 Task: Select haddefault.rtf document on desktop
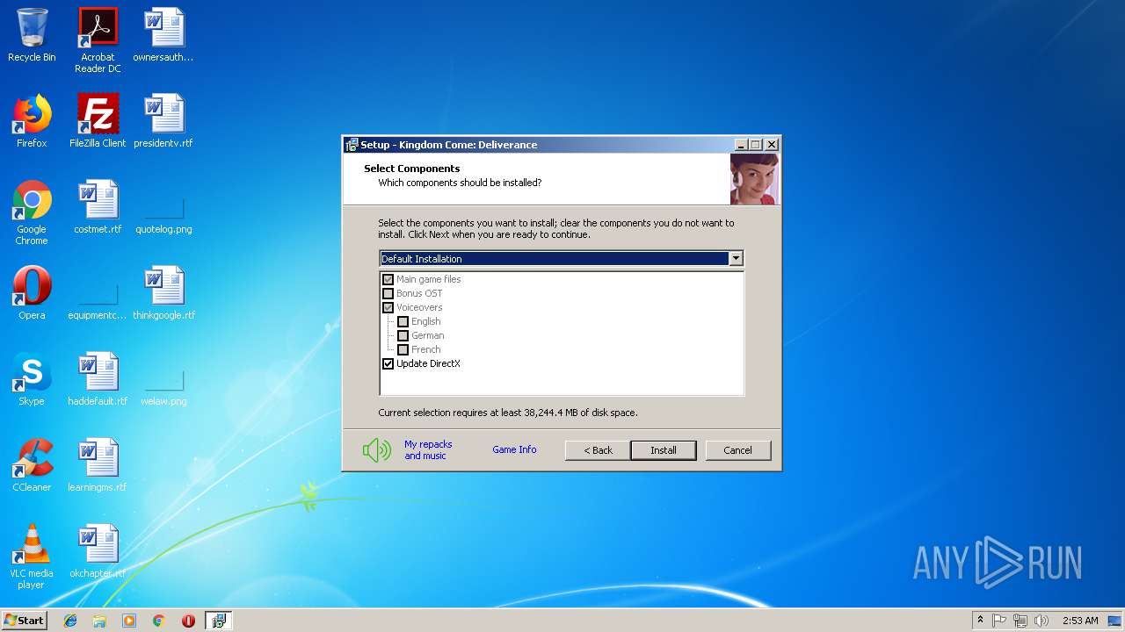[98, 379]
